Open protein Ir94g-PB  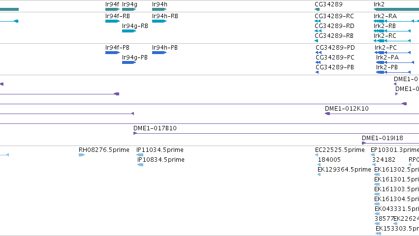pos(129,62)
